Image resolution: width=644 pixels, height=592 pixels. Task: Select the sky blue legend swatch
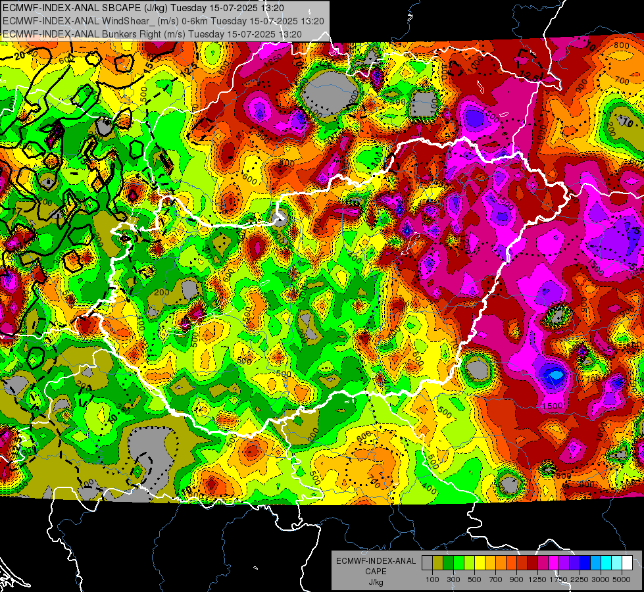(595, 562)
